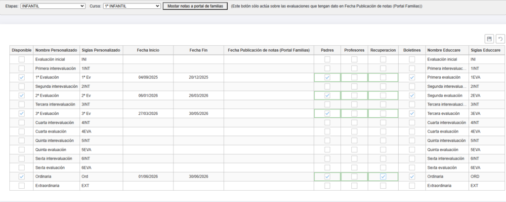Click Fecha Inicio cell with 06/01/2026
506x202 pixels.
point(148,96)
